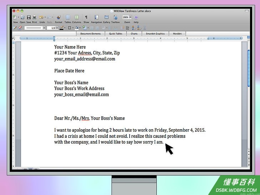This screenshot has width=260, height=195.
Task: Open the 196% zoom dropdown
Action: point(130,17)
